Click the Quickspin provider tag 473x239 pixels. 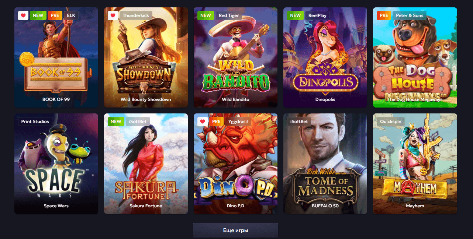point(391,122)
